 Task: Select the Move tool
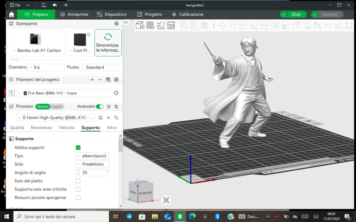[x=222, y=25]
